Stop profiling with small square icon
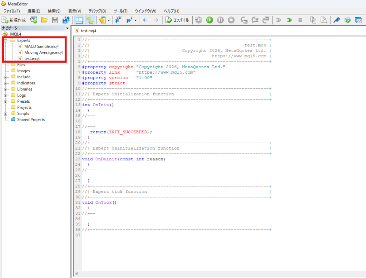 pyautogui.click(x=300, y=20)
